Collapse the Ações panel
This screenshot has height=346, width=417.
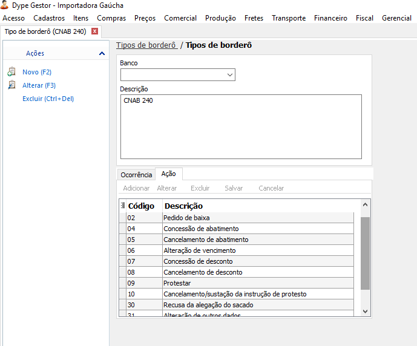[102, 53]
